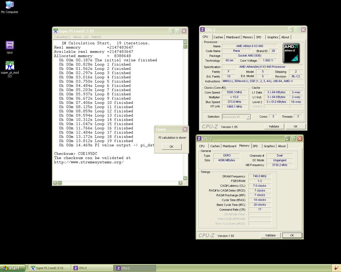
Task: Open the About...(A) menu in Super PI
Action: 81,37
